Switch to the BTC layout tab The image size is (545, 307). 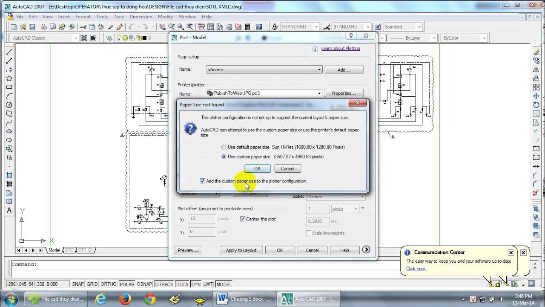tap(69, 250)
